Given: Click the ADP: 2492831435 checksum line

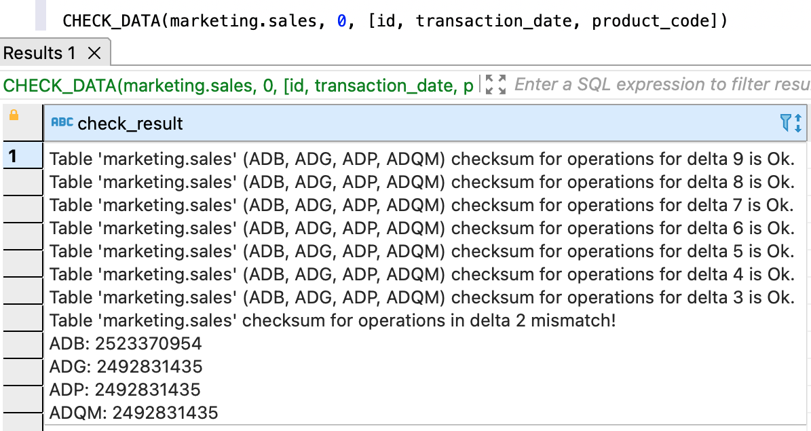Looking at the screenshot, I should [126, 390].
